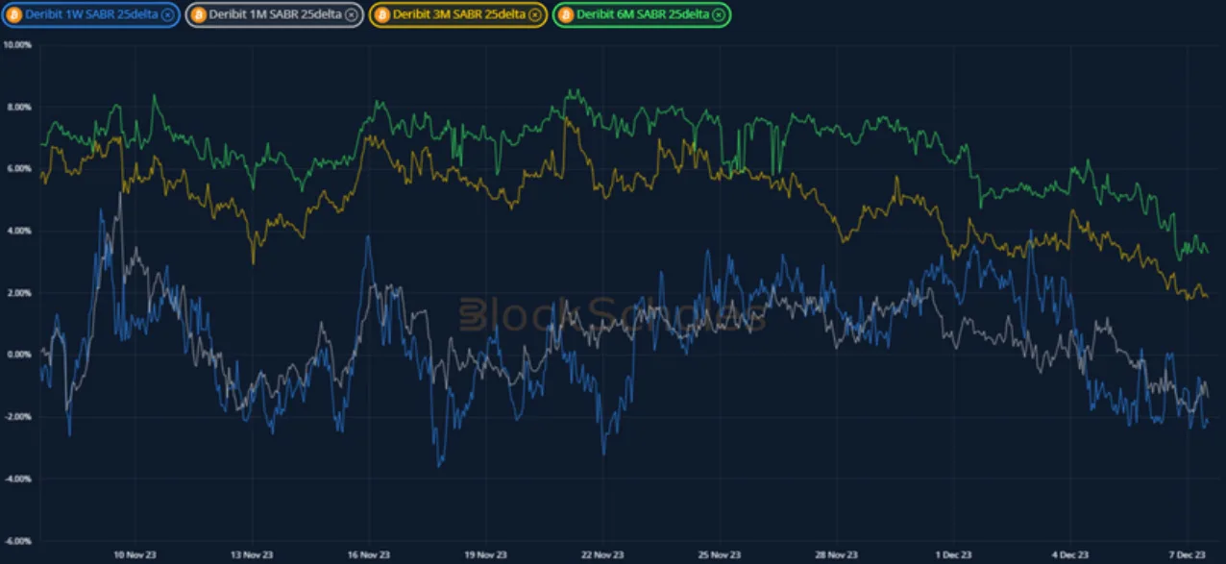This screenshot has height=564, width=1226.
Task: Click the 2.00% y-axis label
Action: click(20, 293)
